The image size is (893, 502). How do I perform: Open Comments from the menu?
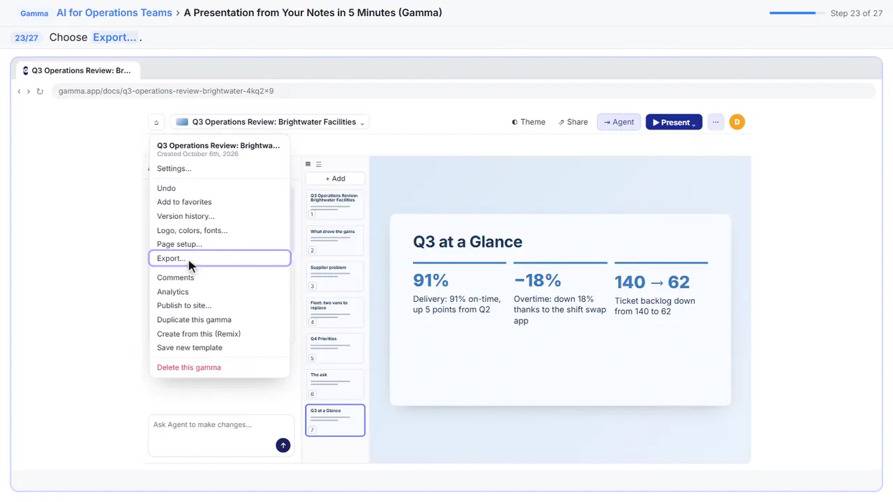click(x=220, y=277)
